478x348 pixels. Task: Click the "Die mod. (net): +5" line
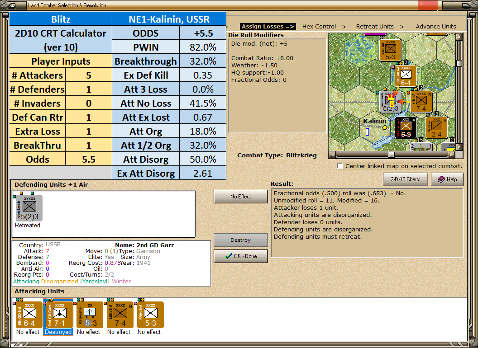pyautogui.click(x=259, y=43)
